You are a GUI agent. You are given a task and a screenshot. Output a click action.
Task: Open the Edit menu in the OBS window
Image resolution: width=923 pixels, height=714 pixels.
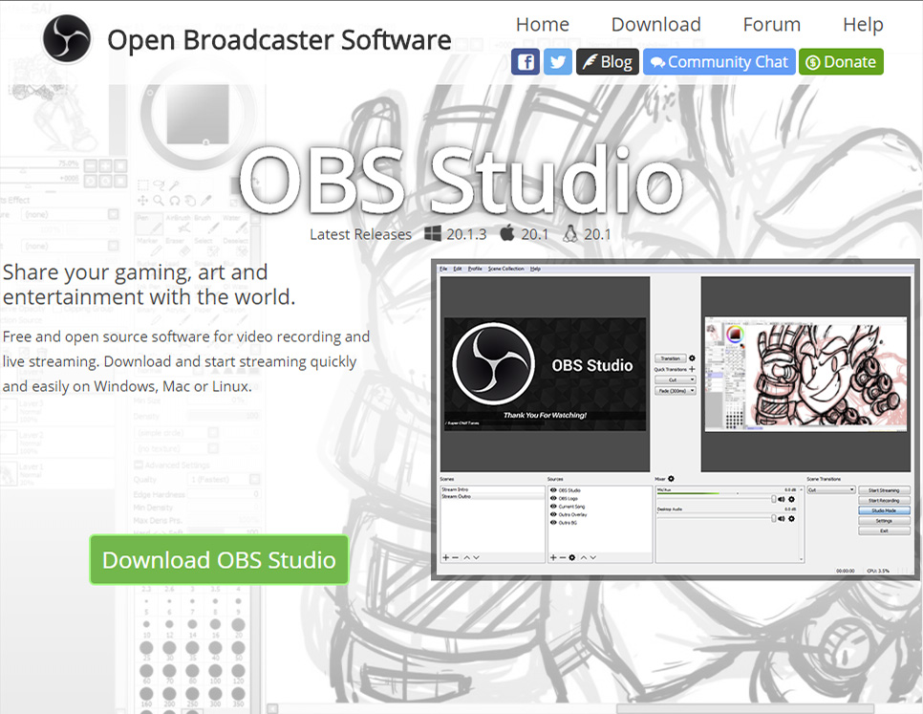(458, 269)
